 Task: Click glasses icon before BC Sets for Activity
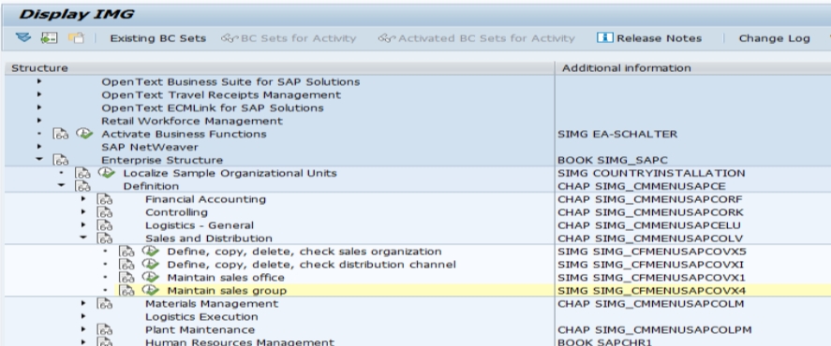[x=230, y=38]
